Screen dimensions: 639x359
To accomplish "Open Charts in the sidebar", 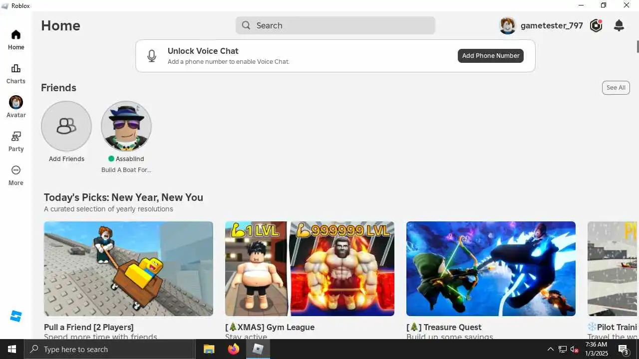I will 16,74.
